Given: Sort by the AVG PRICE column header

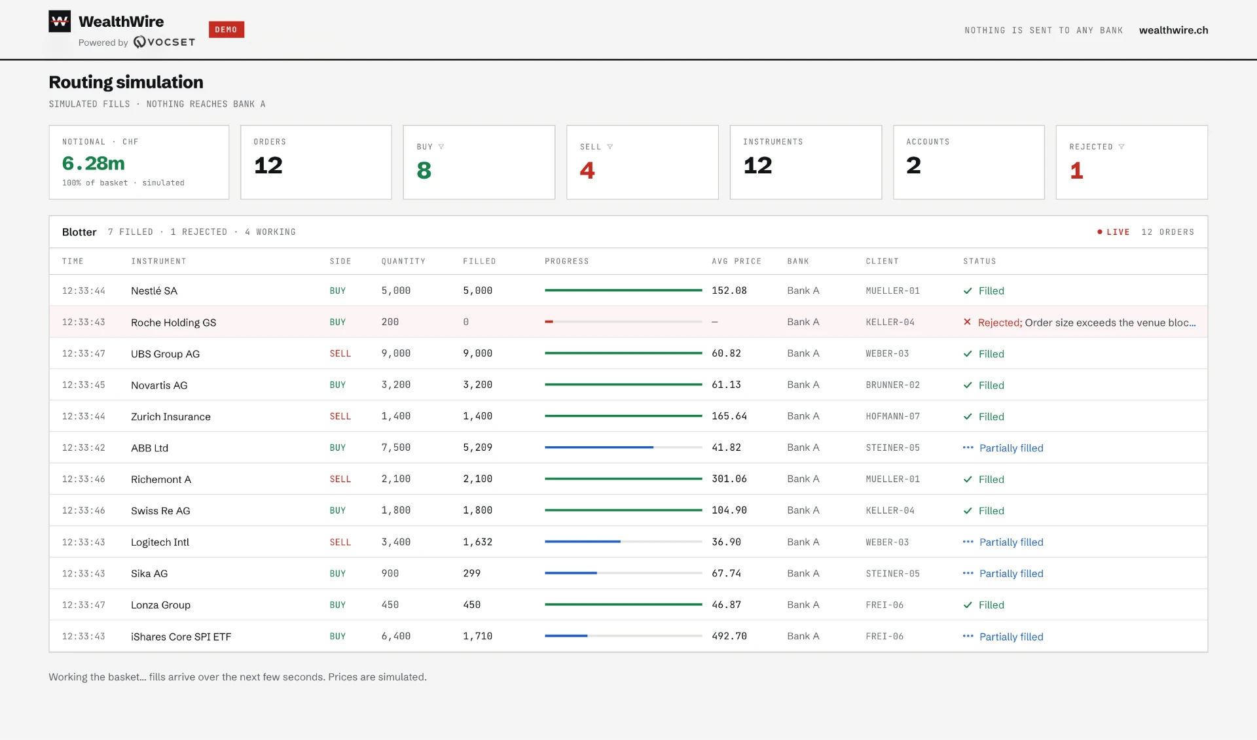Looking at the screenshot, I should pyautogui.click(x=737, y=261).
